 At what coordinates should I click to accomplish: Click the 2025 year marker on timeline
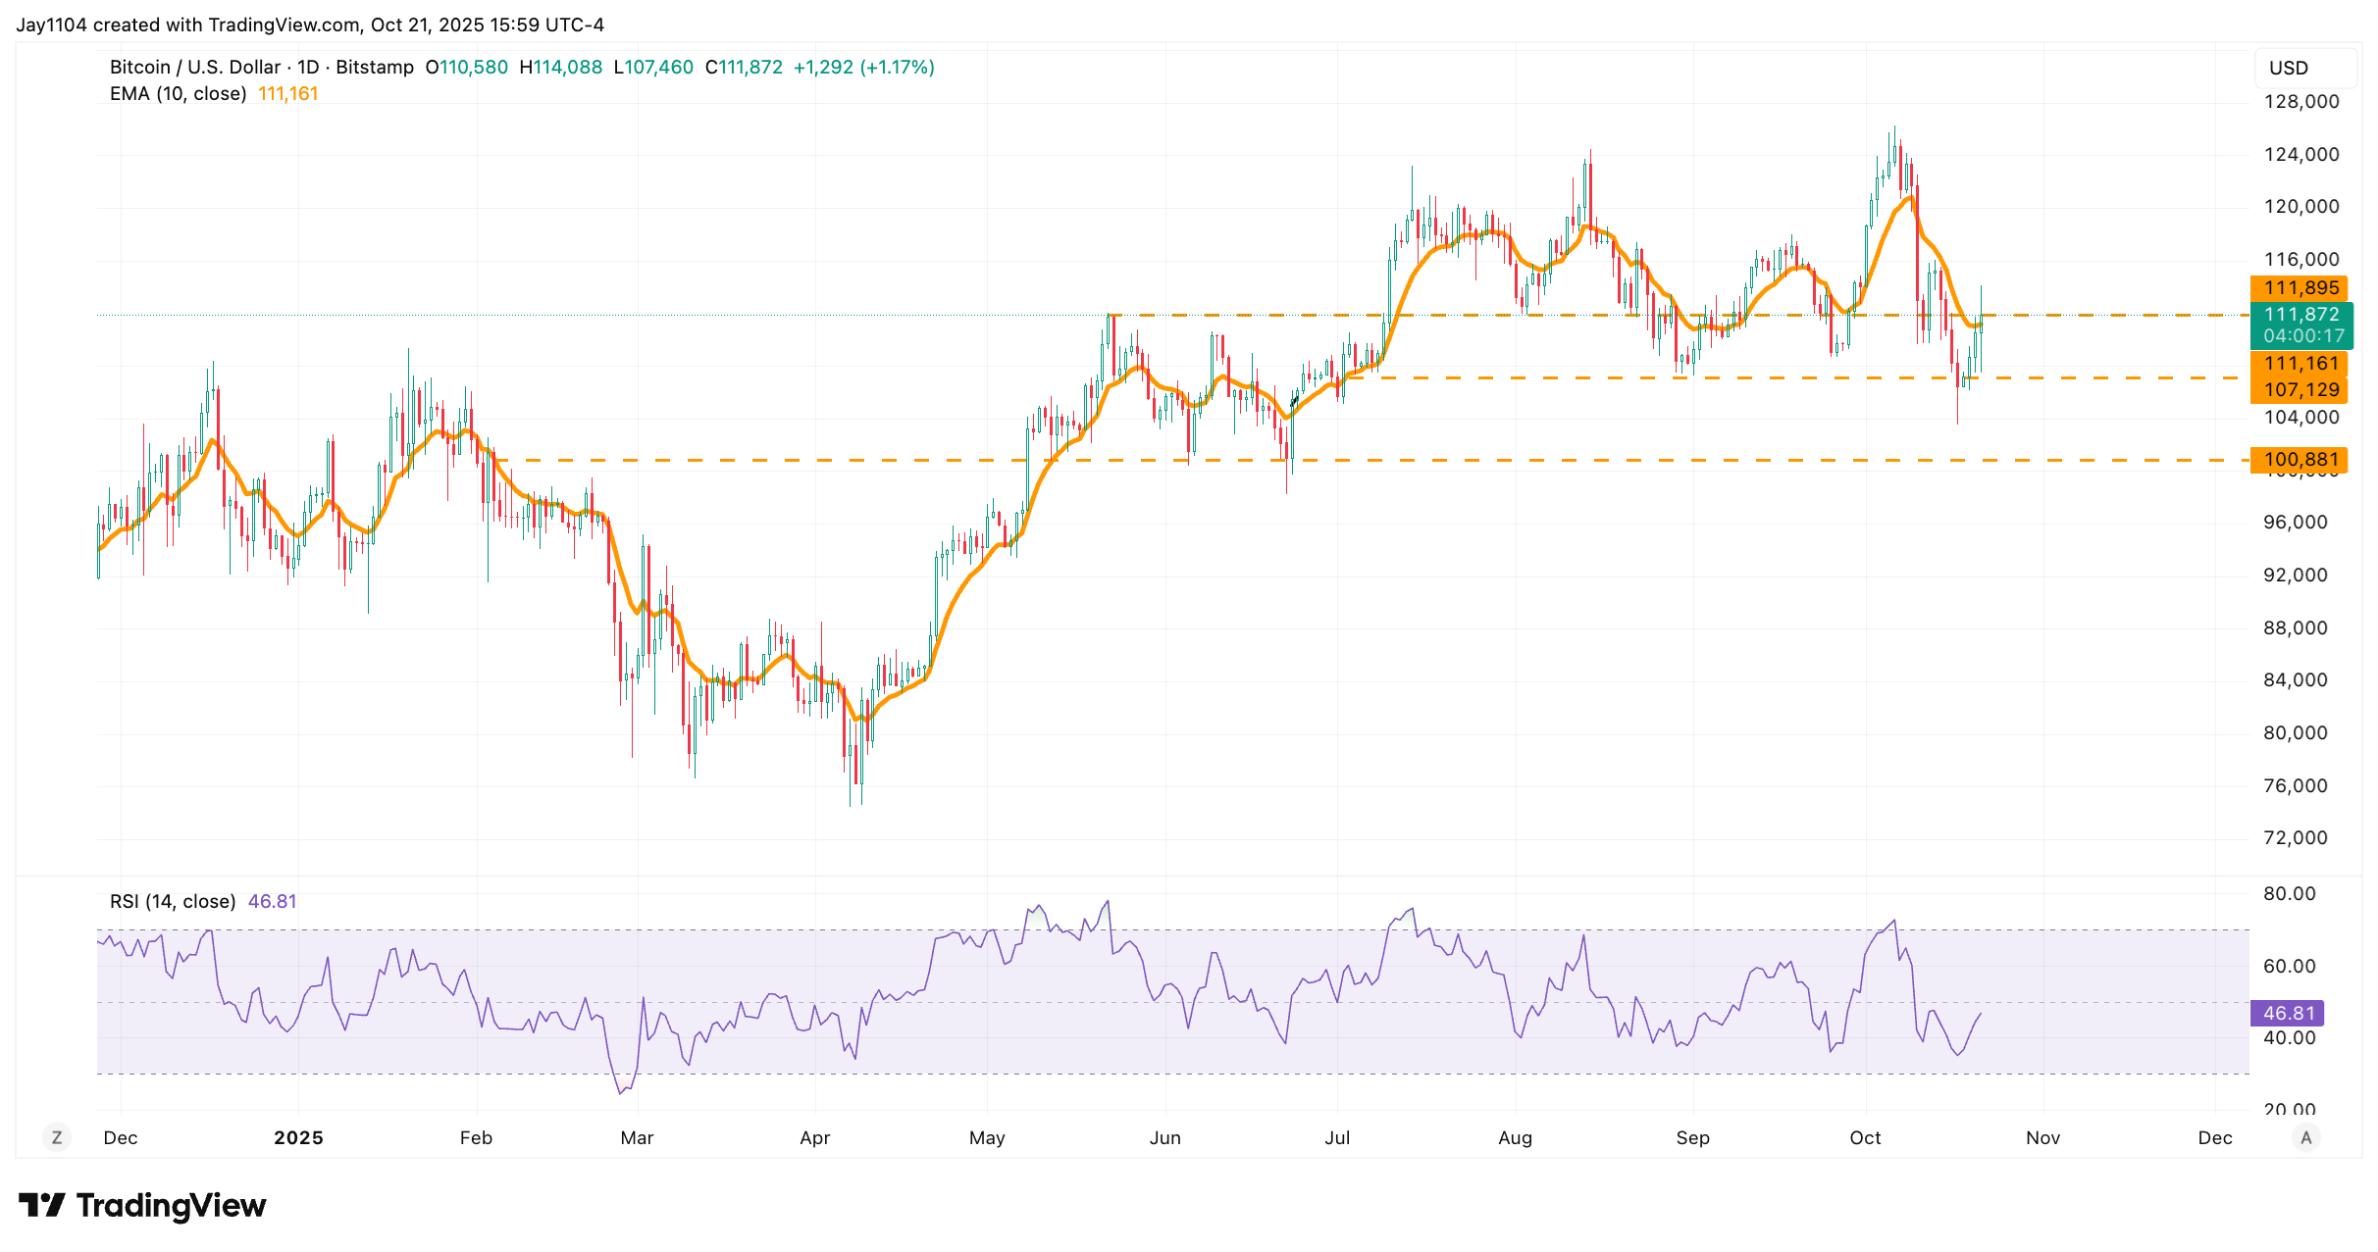click(x=298, y=1137)
